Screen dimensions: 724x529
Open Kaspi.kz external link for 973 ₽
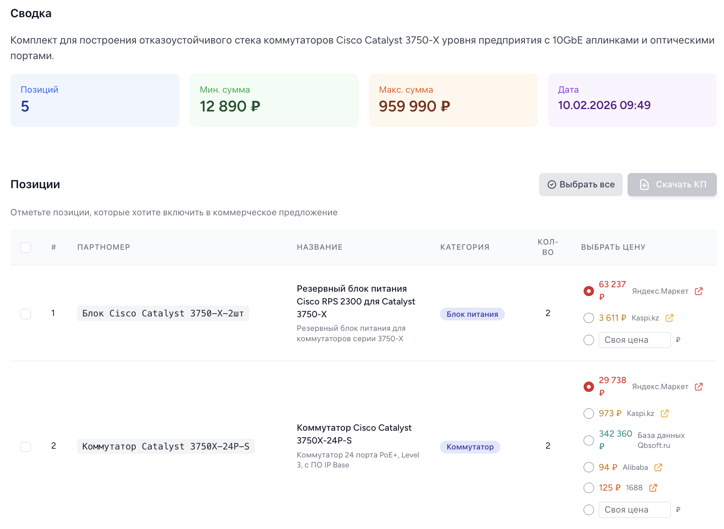pos(664,414)
